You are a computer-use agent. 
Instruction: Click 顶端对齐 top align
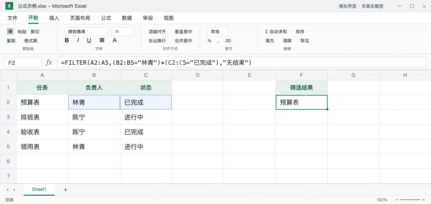(157, 32)
